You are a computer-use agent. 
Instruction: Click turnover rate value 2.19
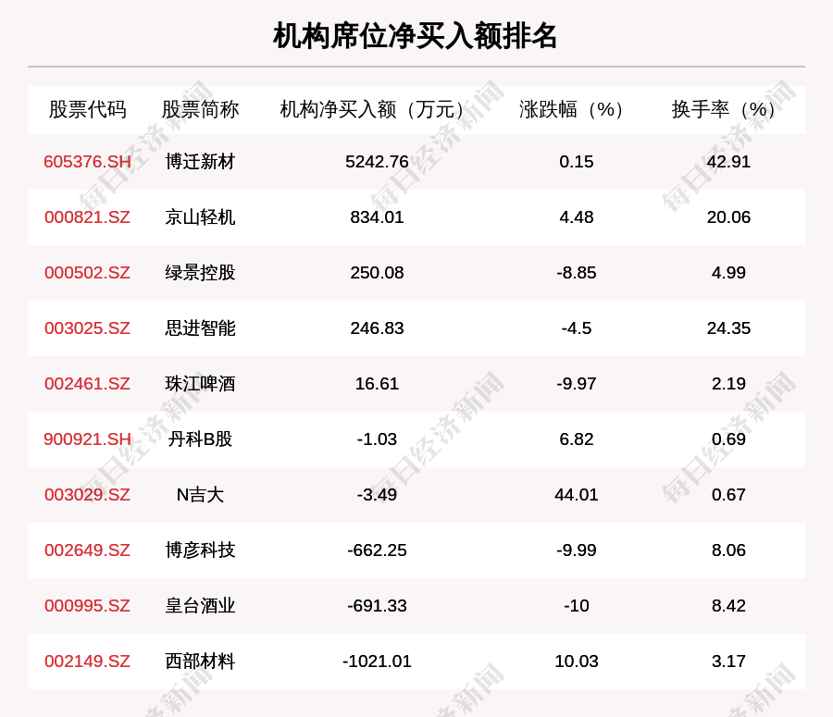729,383
